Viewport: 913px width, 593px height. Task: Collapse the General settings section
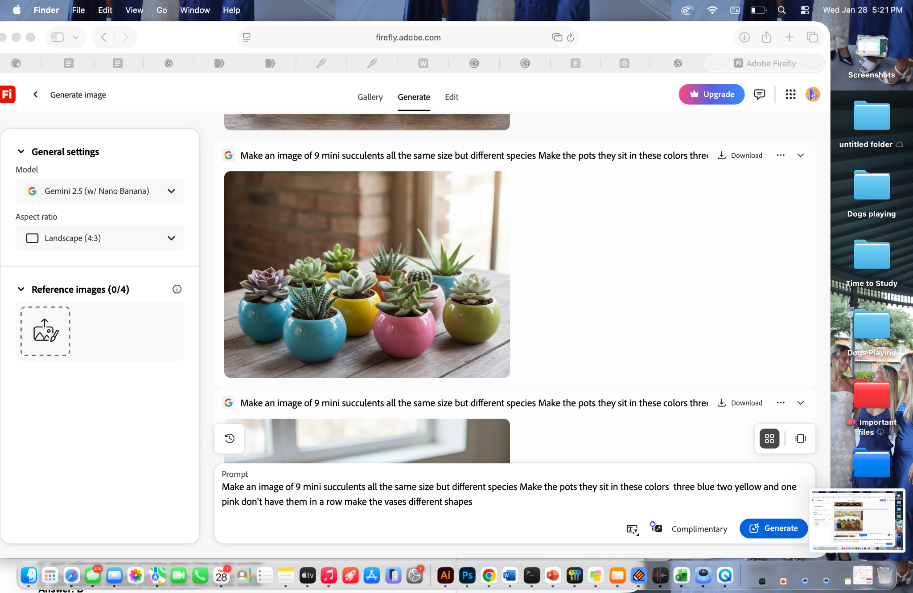(x=21, y=151)
